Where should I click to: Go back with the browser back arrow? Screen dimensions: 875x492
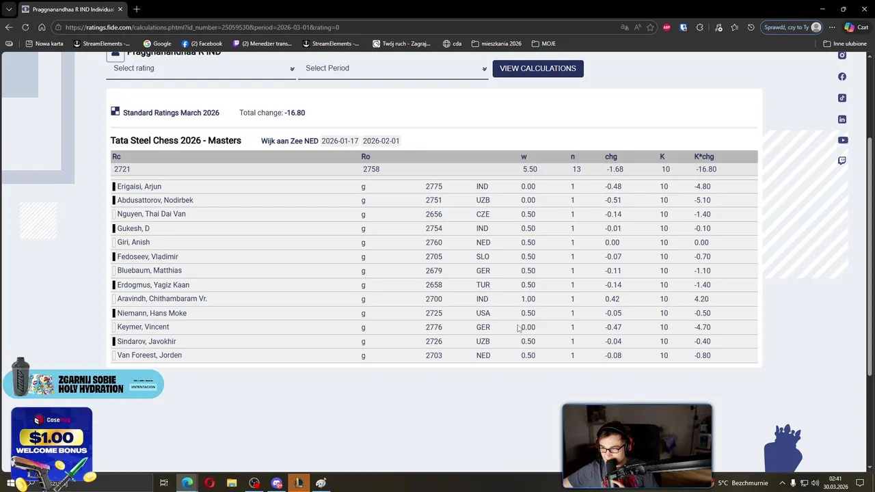coord(9,27)
